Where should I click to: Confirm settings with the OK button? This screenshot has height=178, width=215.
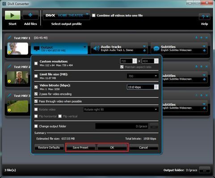point(112,147)
